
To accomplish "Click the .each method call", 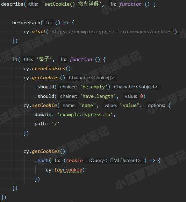I will pos(42,161).
